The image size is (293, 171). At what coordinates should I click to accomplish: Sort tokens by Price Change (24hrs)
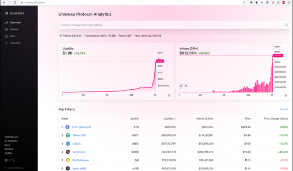click(x=276, y=119)
